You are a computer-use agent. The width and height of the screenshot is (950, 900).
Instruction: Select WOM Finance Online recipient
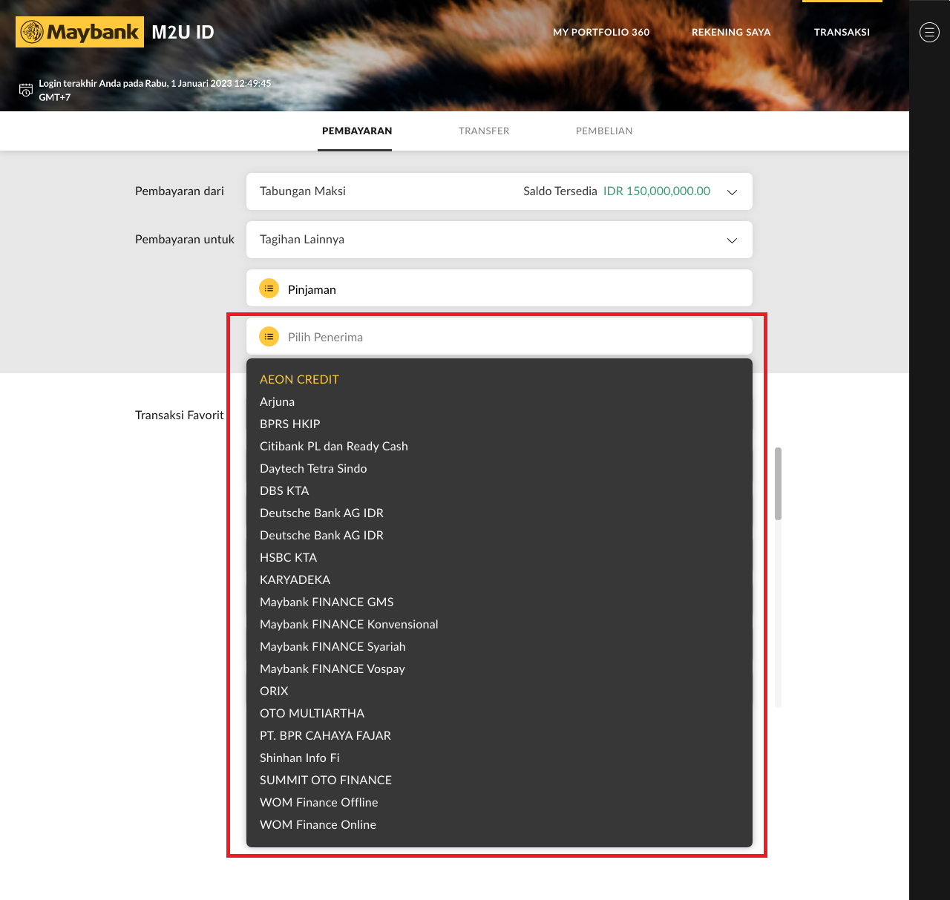(x=318, y=824)
